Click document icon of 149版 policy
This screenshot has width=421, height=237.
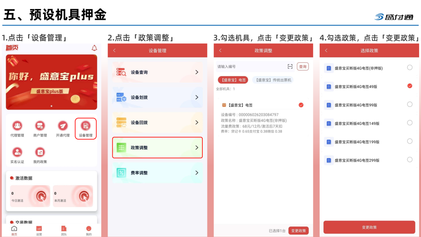[x=329, y=124]
